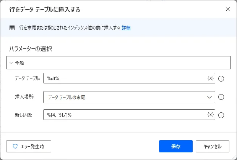Click the データ テーブル: field label
The height and width of the screenshot is (160, 237).
coord(27,78)
